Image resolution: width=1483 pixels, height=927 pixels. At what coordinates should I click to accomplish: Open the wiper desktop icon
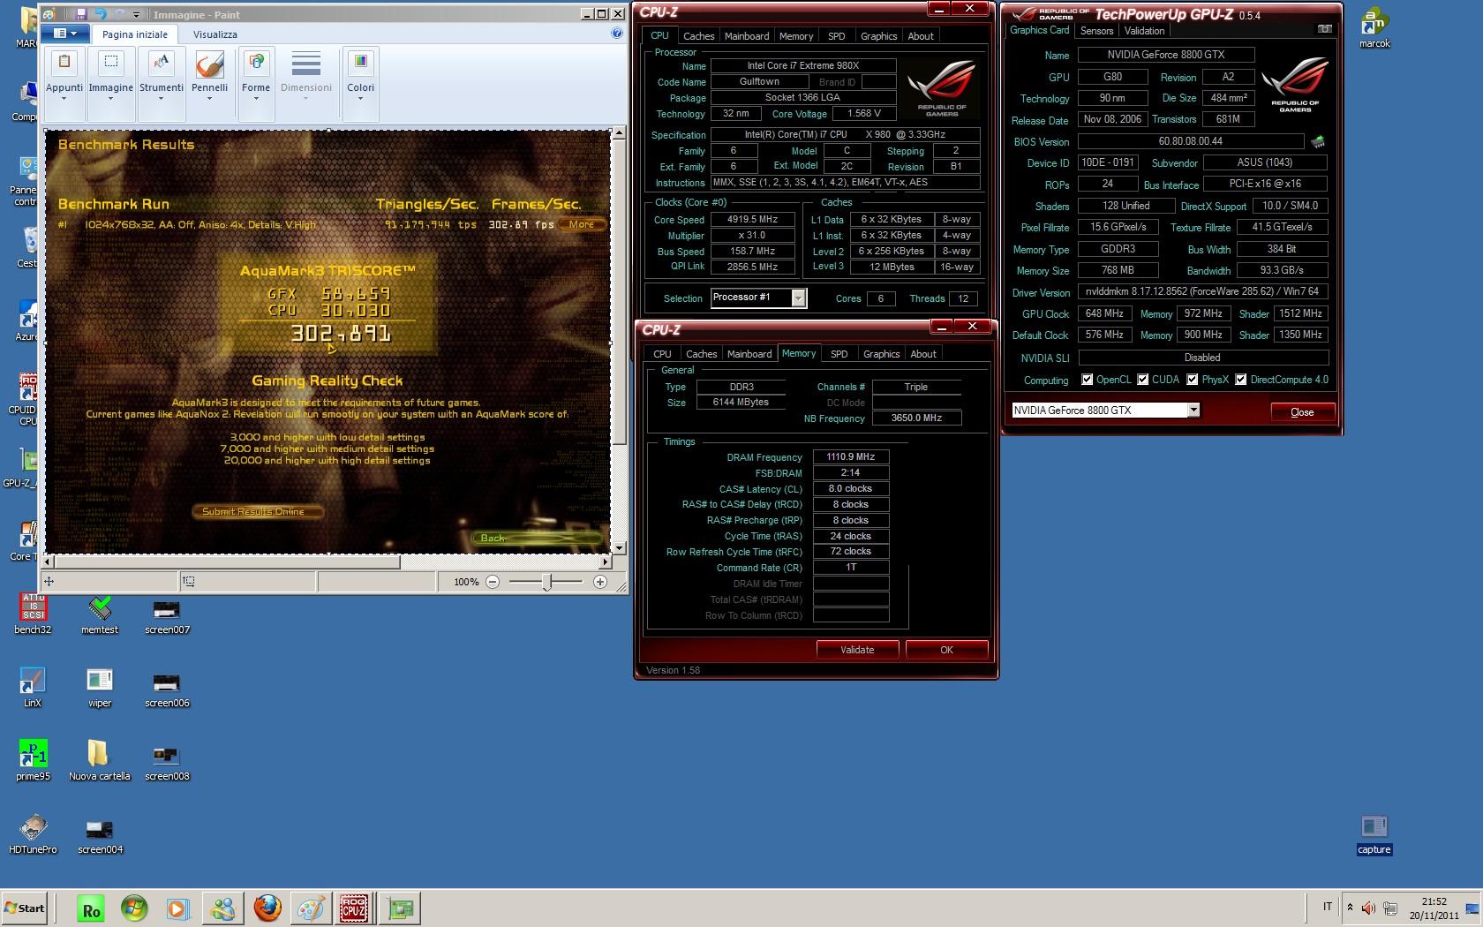[x=100, y=688]
